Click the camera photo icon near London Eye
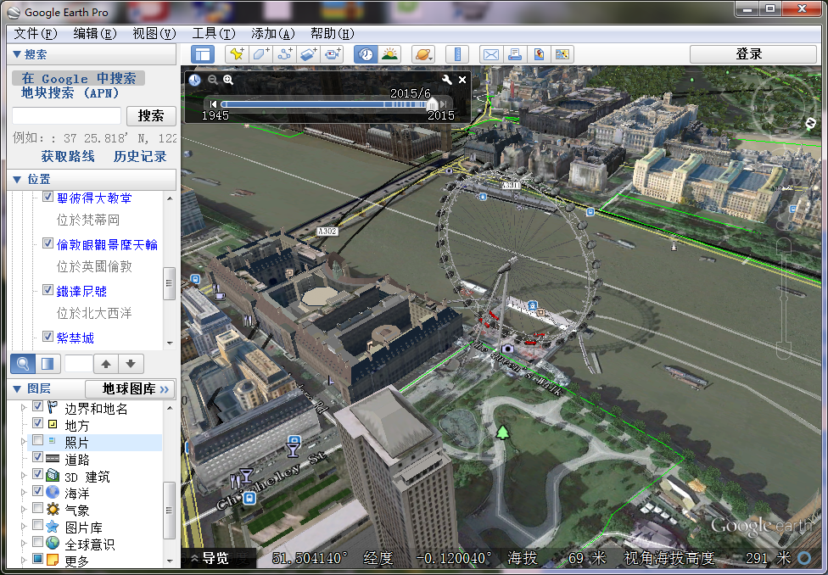This screenshot has height=575, width=828. (x=507, y=349)
